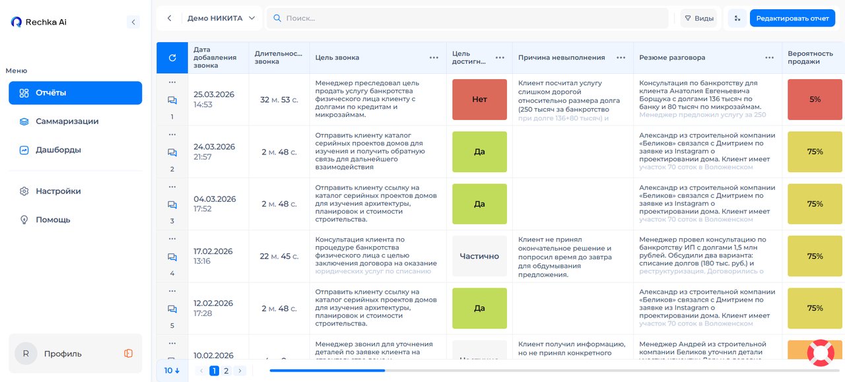Open the column settings icon next to Виды

pos(737,18)
